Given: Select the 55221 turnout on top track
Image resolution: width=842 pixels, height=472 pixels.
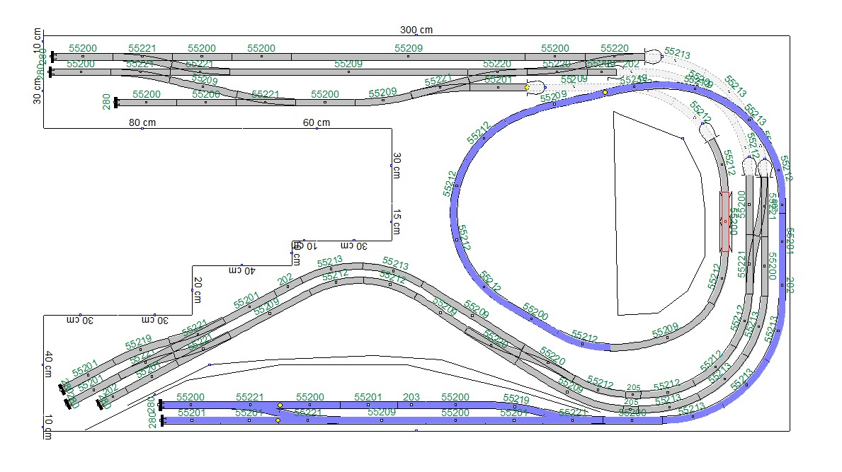Looking at the screenshot, I should tap(142, 56).
